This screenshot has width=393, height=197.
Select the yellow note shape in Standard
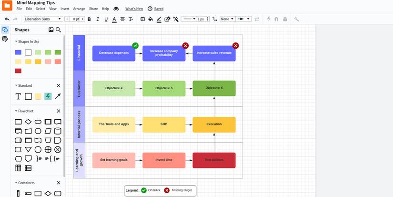[x=38, y=96]
